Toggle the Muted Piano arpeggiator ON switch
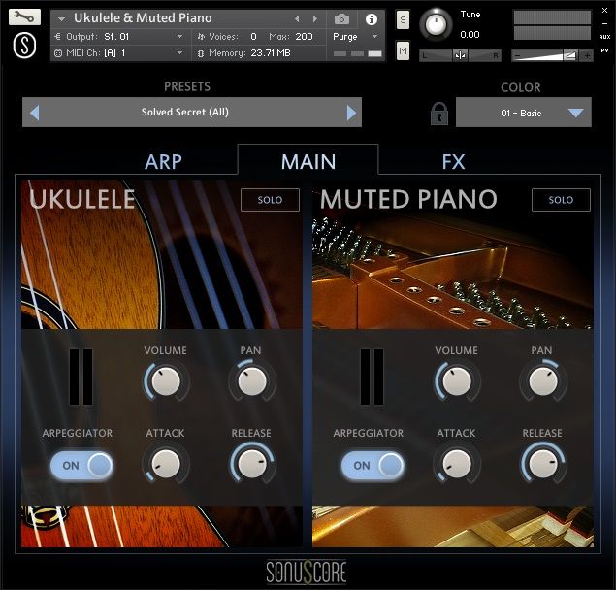Image resolution: width=616 pixels, height=590 pixels. pos(373,465)
